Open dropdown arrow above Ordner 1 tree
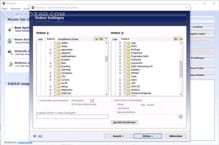Screen dimensions: 219x145 (106, 38)
